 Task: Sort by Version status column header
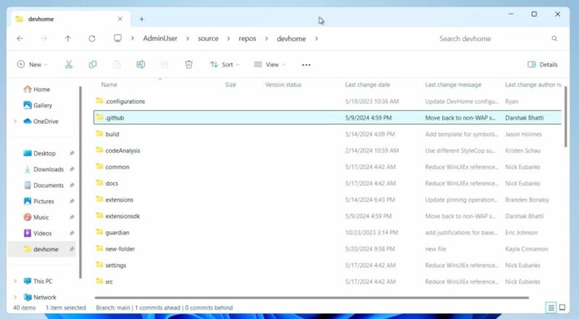click(283, 85)
